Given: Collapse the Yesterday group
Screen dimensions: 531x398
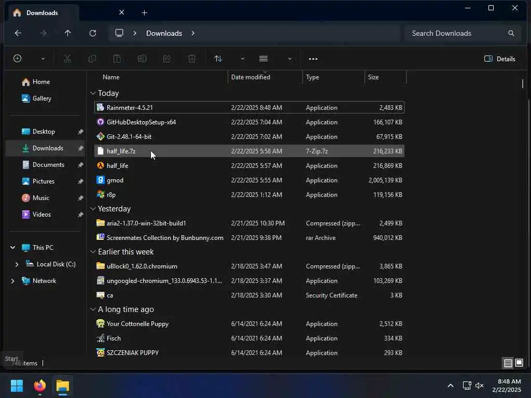Looking at the screenshot, I should [x=93, y=209].
